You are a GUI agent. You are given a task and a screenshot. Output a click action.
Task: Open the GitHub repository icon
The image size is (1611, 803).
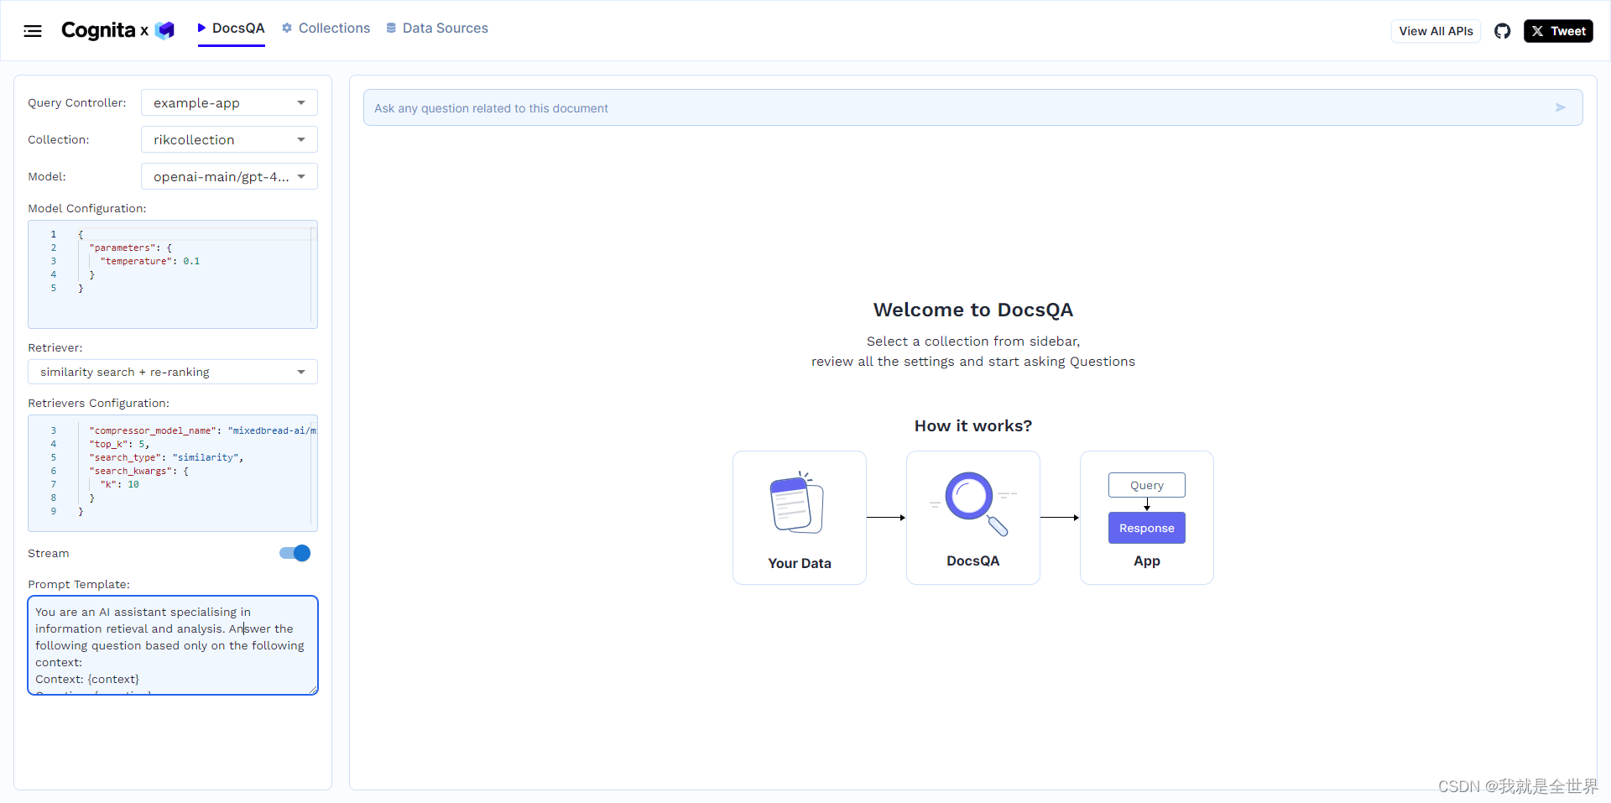pyautogui.click(x=1502, y=31)
